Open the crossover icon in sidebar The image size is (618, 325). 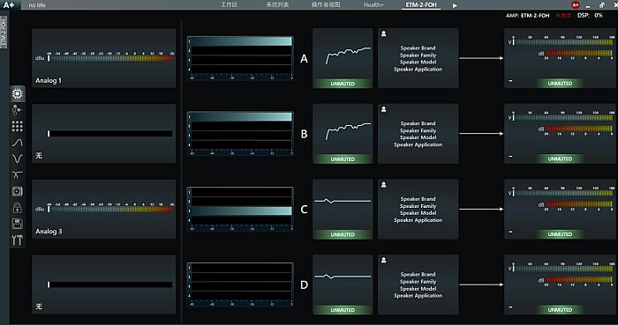pos(18,175)
